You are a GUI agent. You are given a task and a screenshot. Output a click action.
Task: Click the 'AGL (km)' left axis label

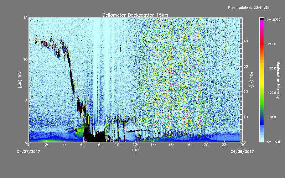20,79
